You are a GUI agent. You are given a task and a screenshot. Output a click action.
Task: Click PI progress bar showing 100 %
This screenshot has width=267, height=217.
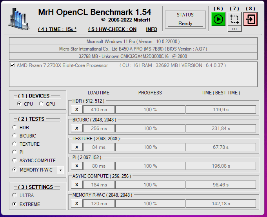pos(150,166)
